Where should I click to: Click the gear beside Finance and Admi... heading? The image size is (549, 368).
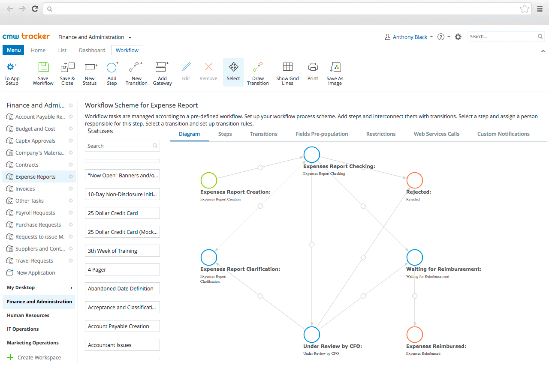pos(71,105)
